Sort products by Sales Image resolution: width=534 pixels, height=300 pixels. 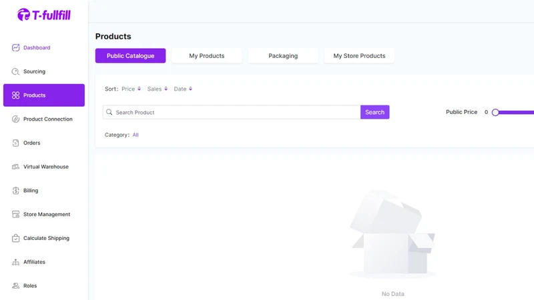[158, 89]
